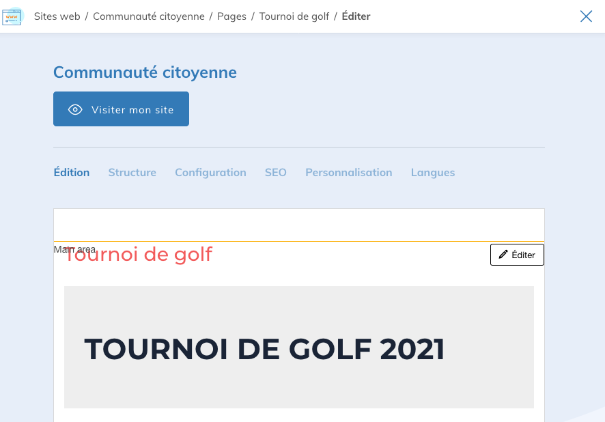Select Éditer in the breadcrumb trail
This screenshot has height=422, width=605.
tap(356, 16)
